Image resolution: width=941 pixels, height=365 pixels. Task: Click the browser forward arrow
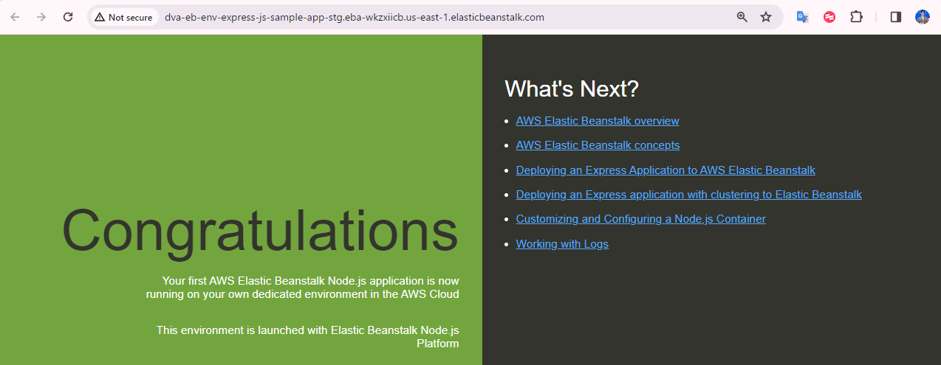pos(41,17)
